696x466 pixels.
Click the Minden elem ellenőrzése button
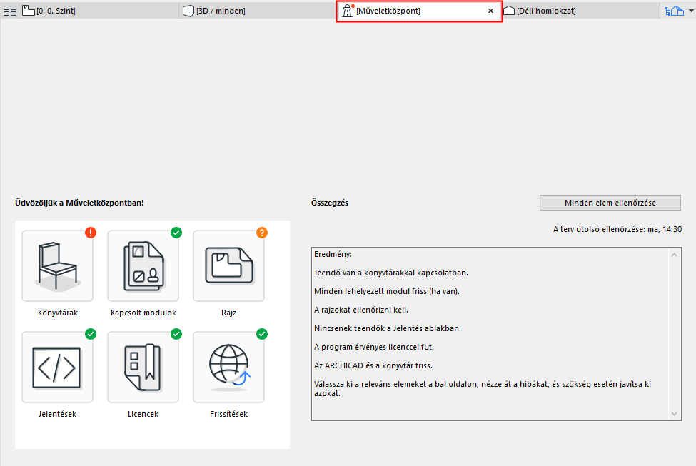click(x=610, y=203)
